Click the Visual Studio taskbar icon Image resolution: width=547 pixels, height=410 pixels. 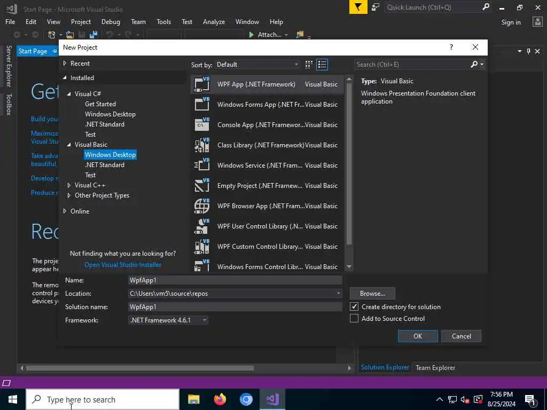(272, 399)
